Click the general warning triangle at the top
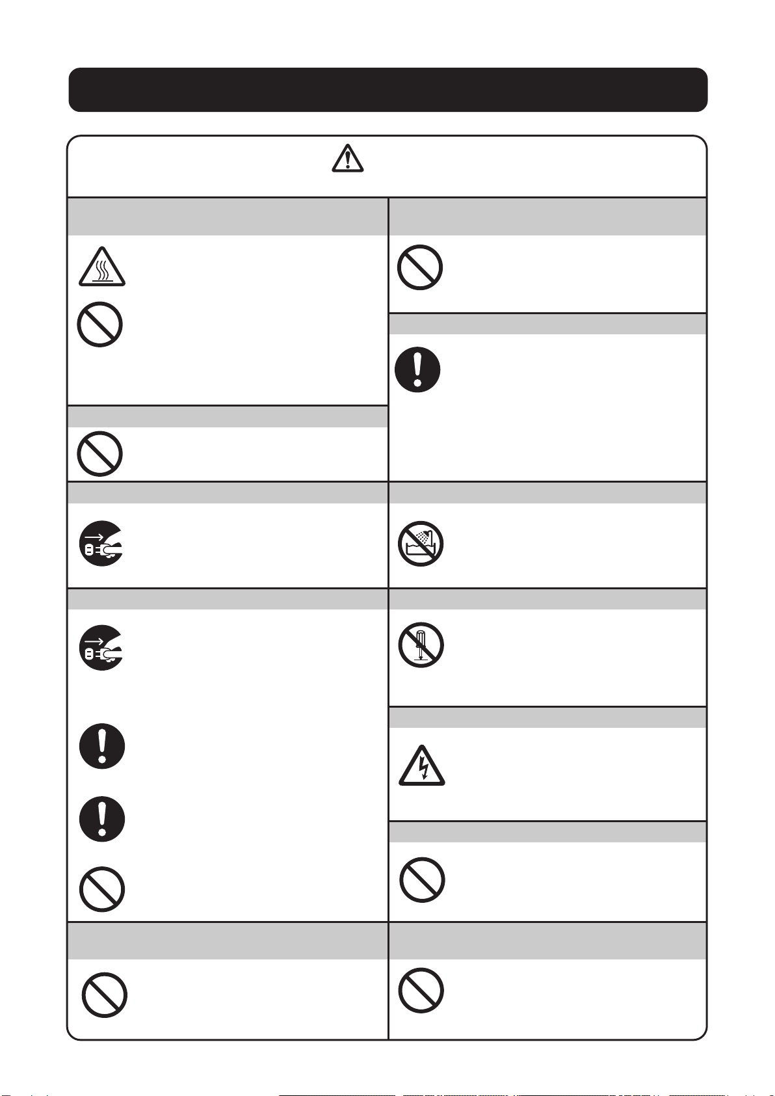775x1096 pixels. pos(348,158)
